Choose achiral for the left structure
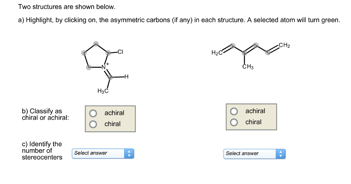The image size is (351, 184). (x=93, y=113)
